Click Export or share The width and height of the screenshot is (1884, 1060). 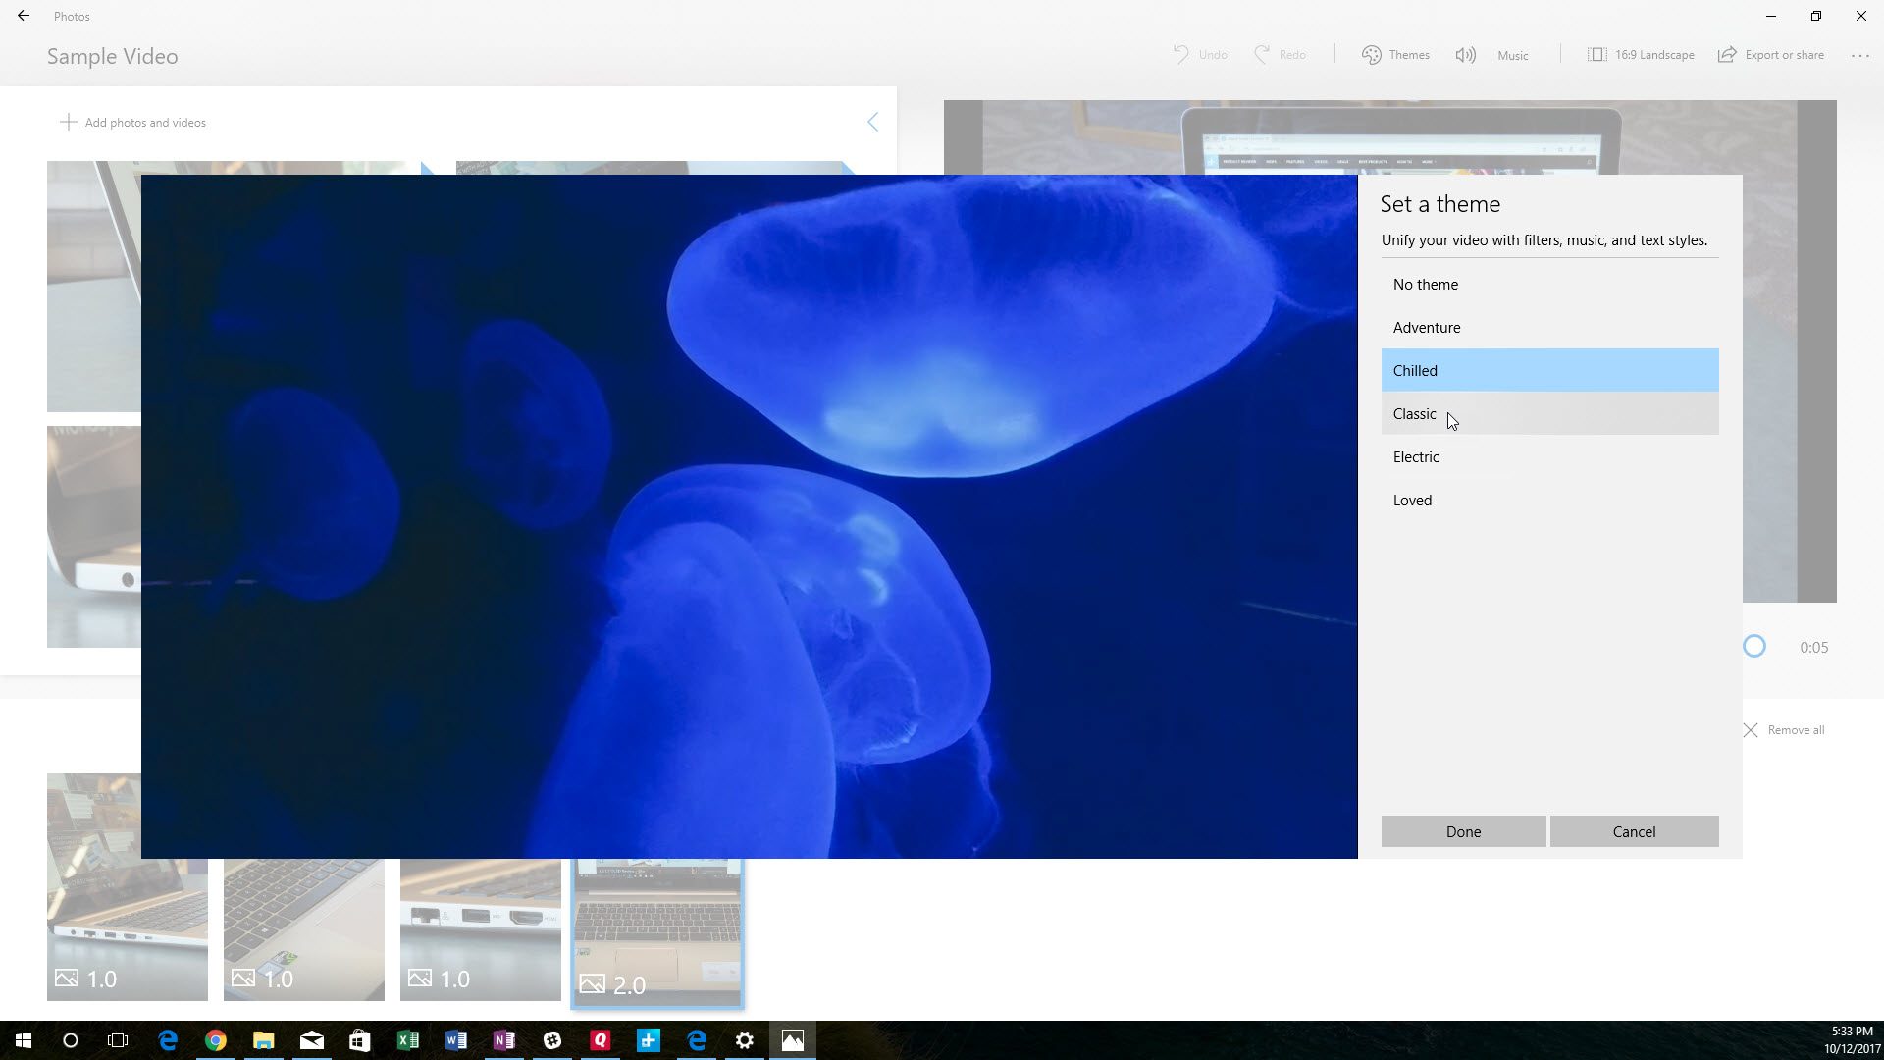tap(1771, 55)
